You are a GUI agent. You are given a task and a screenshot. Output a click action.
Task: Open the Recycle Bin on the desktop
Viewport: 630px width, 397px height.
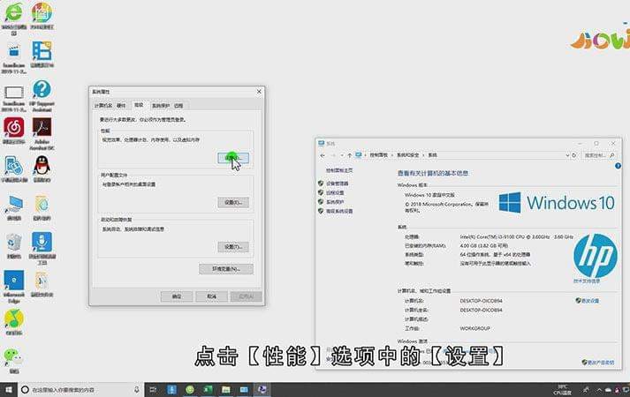click(x=14, y=245)
